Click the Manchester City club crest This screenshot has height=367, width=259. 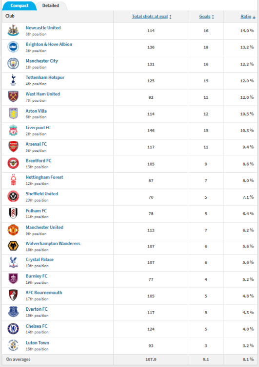13,64
